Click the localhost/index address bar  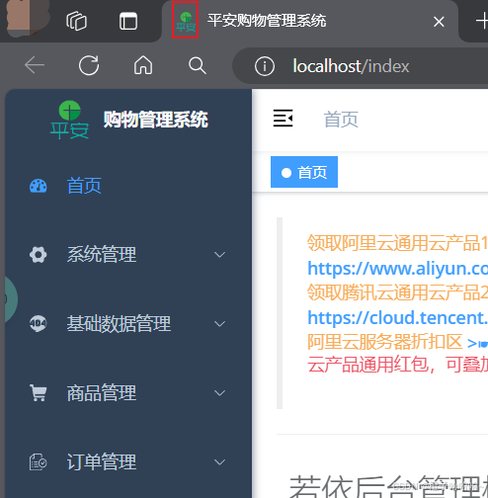point(361,66)
